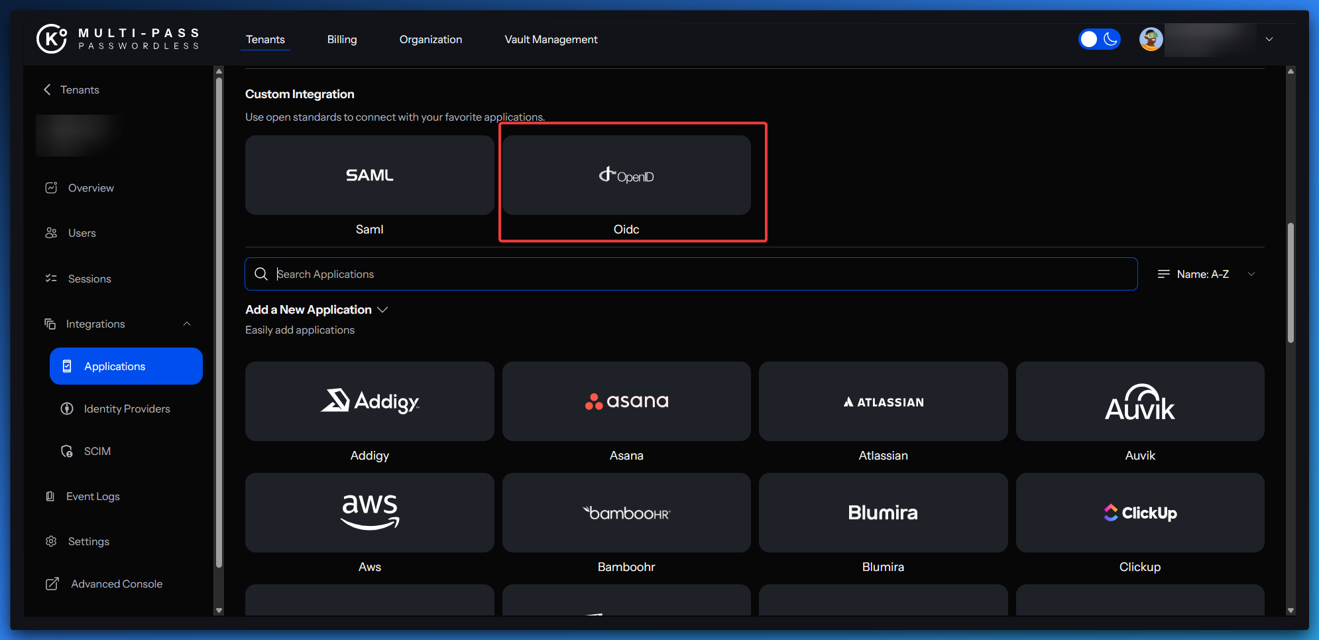Open Identity Providers in sidebar
Image resolution: width=1319 pixels, height=640 pixels.
(126, 409)
